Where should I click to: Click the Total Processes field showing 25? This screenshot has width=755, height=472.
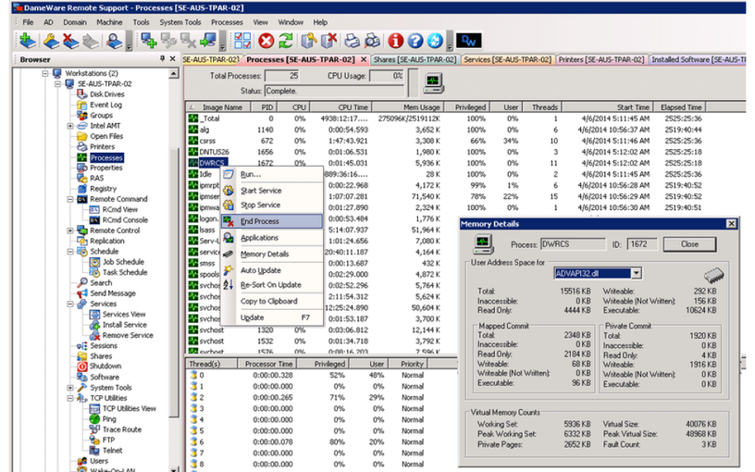tap(282, 76)
